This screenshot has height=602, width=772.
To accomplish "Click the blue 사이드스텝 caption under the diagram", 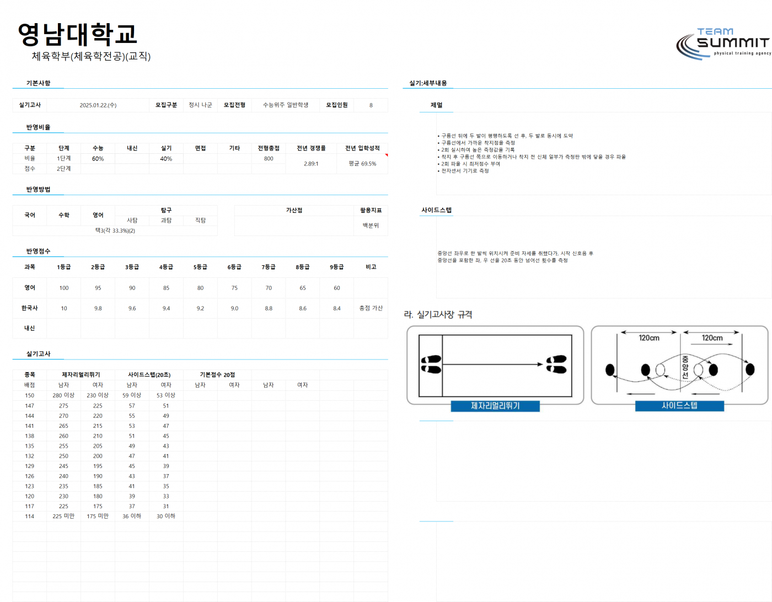I will (x=679, y=406).
